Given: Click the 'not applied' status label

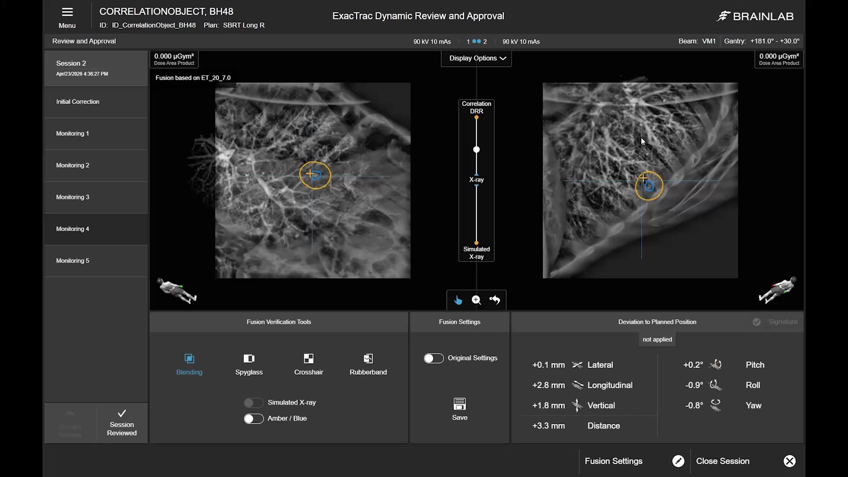Looking at the screenshot, I should (657, 340).
